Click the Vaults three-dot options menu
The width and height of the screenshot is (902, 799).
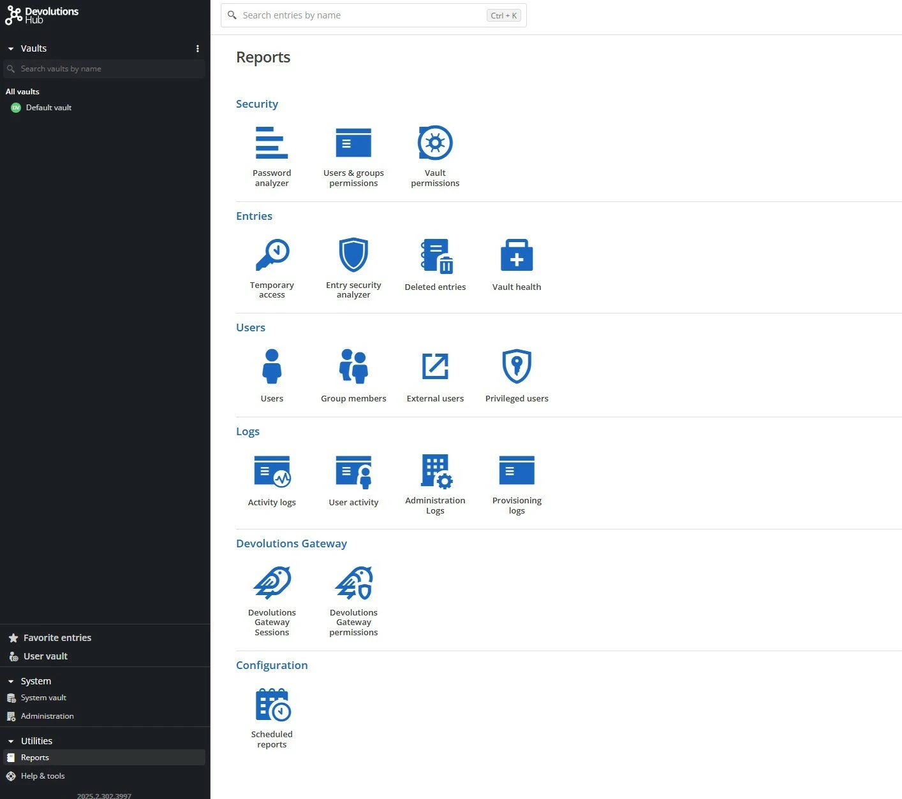pos(198,48)
